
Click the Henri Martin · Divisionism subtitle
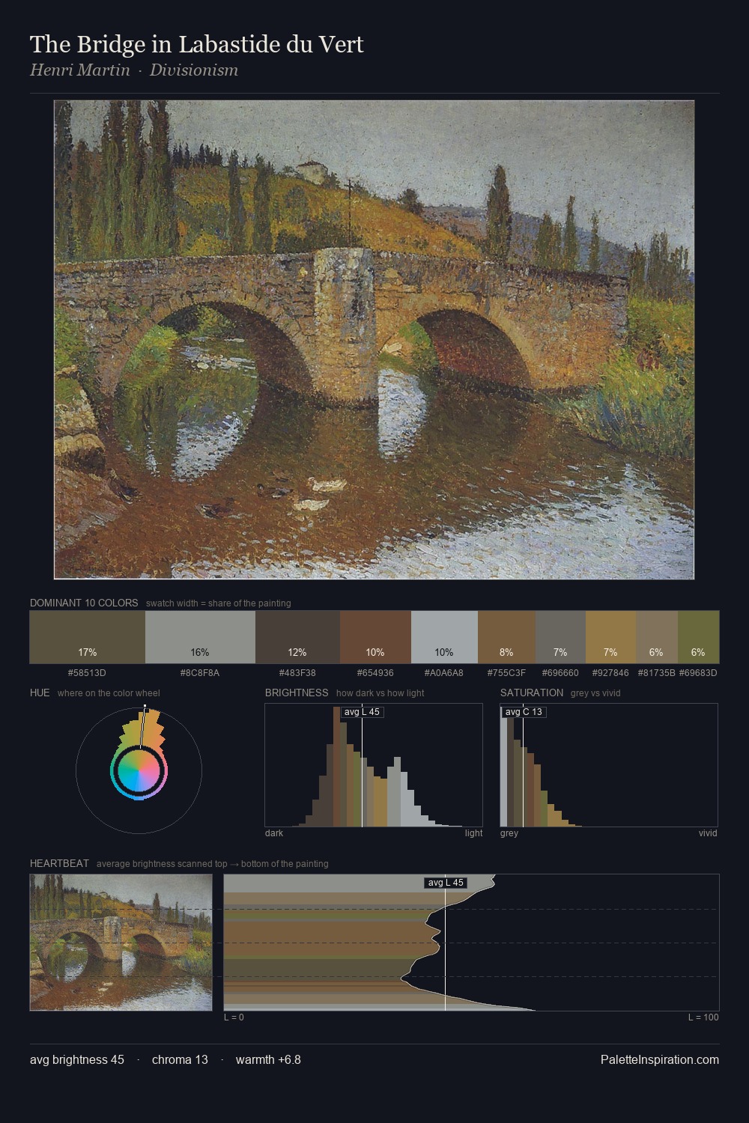134,70
